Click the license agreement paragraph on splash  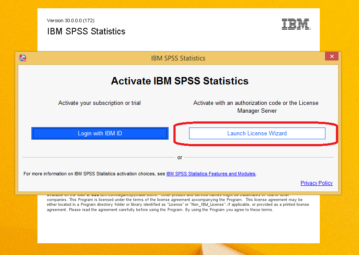pyautogui.click(x=178, y=202)
